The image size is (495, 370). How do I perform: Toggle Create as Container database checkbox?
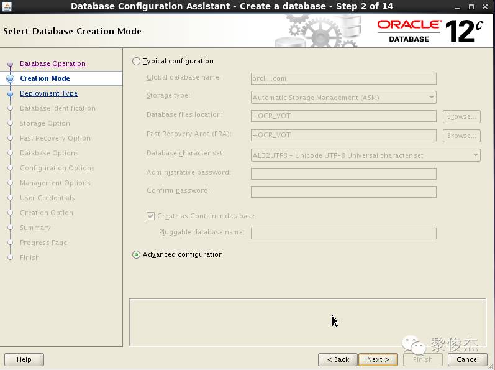tap(150, 216)
